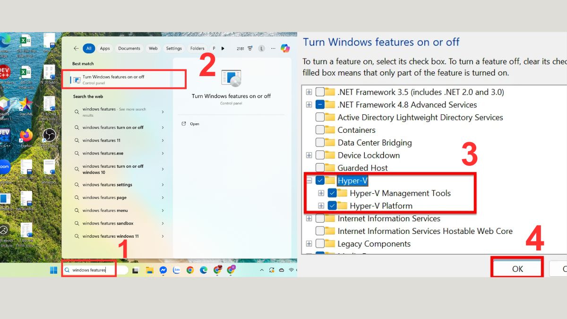
Task: Click Open in the search preview pane
Action: (190, 124)
